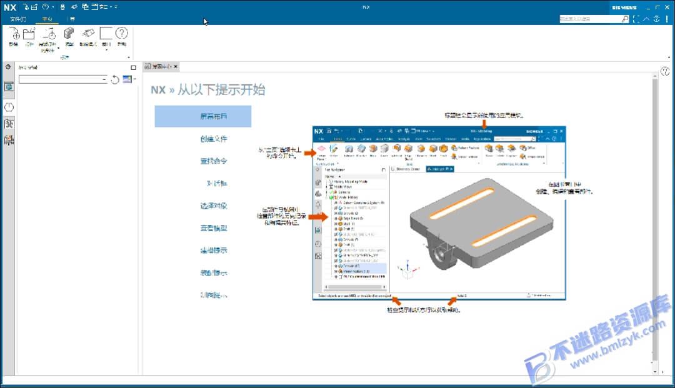The width and height of the screenshot is (675, 388).
Task: Click the New (新建) ribbon icon
Action: (14, 34)
